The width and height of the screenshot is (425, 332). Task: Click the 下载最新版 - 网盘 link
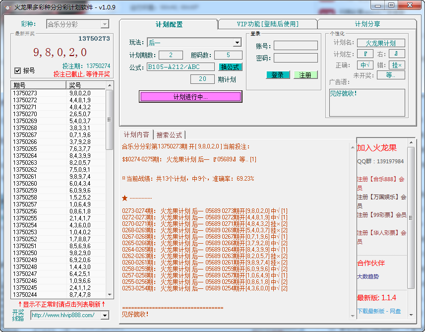tap(379, 311)
